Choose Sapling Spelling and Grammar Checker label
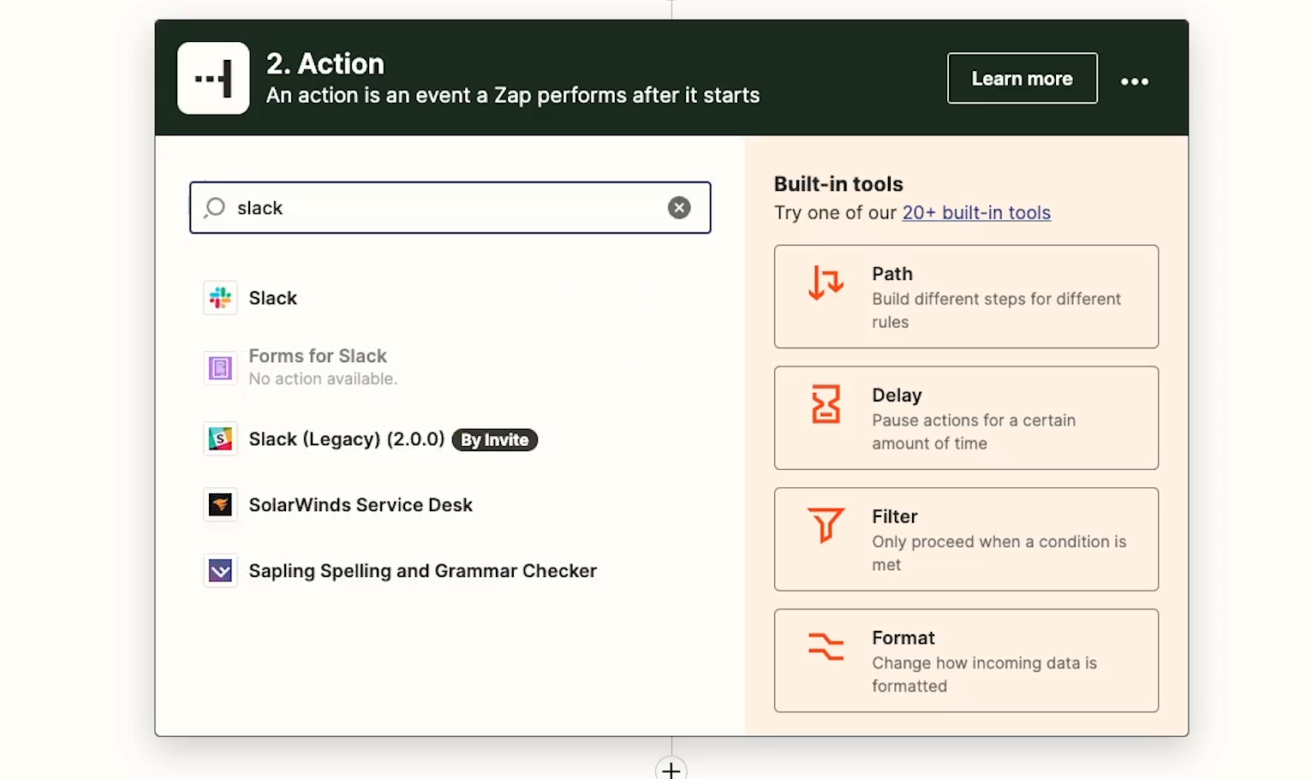The image size is (1312, 779). pos(423,571)
